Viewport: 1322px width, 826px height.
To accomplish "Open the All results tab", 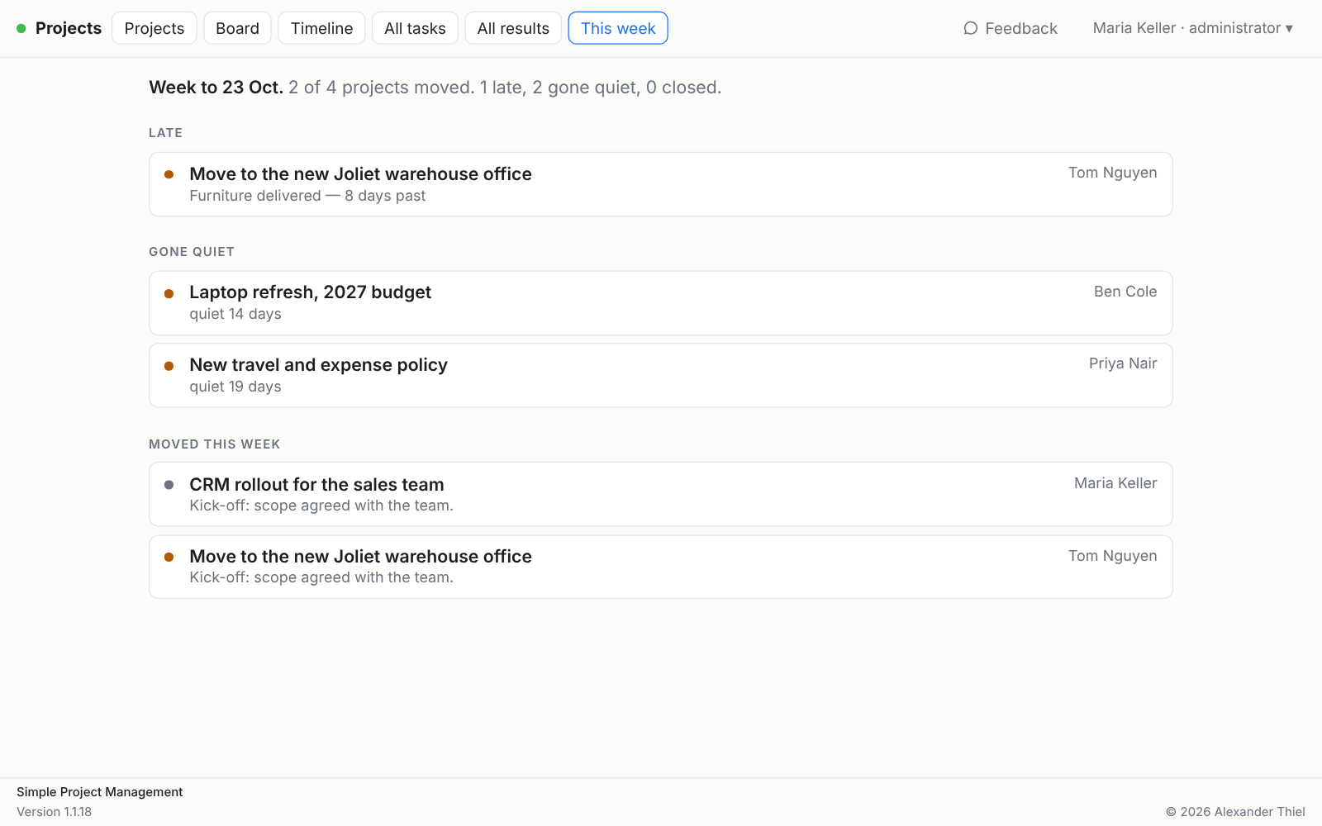I will click(x=513, y=28).
